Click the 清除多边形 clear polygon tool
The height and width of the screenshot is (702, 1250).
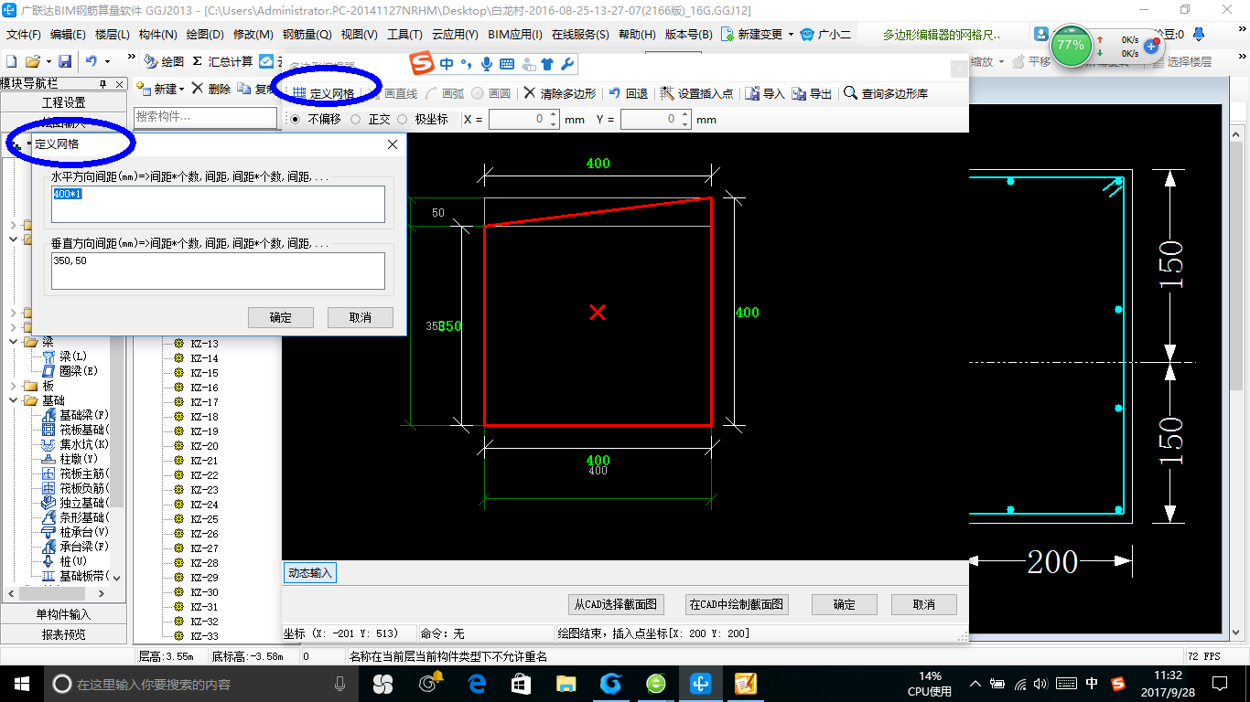pos(560,93)
